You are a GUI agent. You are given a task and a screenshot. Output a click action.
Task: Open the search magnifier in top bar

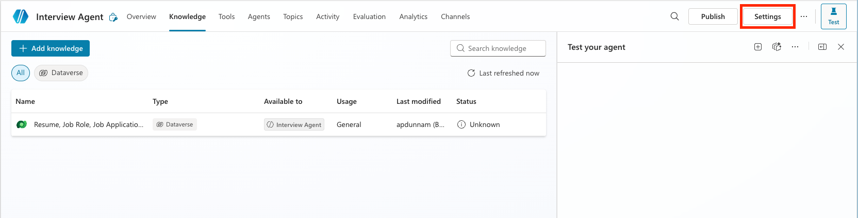[x=674, y=16]
